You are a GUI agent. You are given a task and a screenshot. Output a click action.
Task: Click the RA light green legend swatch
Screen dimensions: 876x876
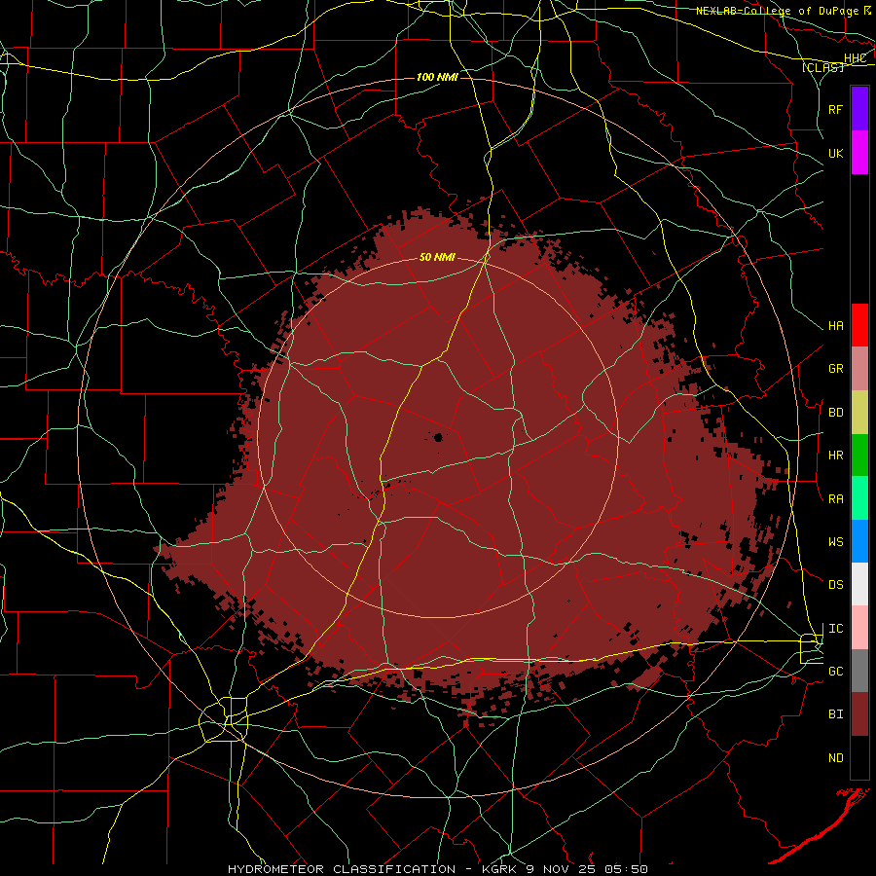859,498
